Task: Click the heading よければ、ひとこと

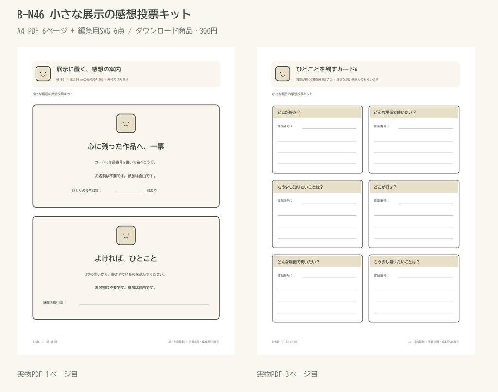Action: point(126,259)
